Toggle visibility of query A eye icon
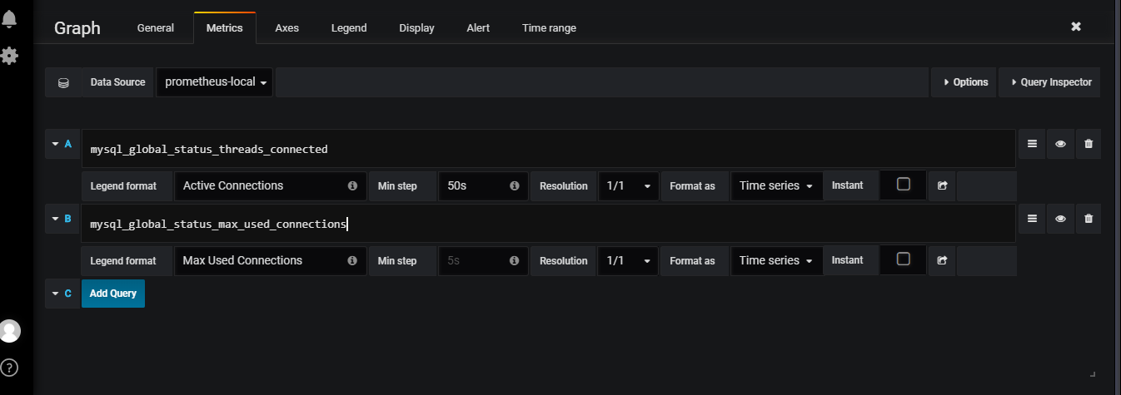The height and width of the screenshot is (395, 1121). coord(1060,144)
